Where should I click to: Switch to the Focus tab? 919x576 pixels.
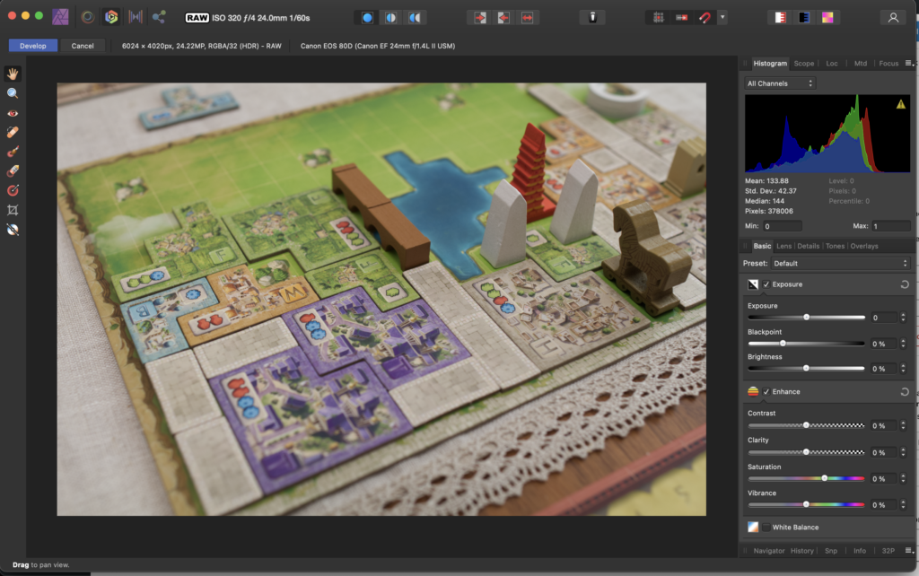coord(888,64)
